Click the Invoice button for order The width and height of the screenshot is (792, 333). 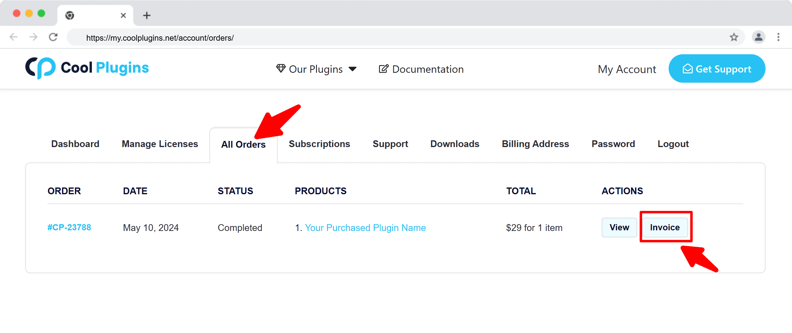coord(665,228)
